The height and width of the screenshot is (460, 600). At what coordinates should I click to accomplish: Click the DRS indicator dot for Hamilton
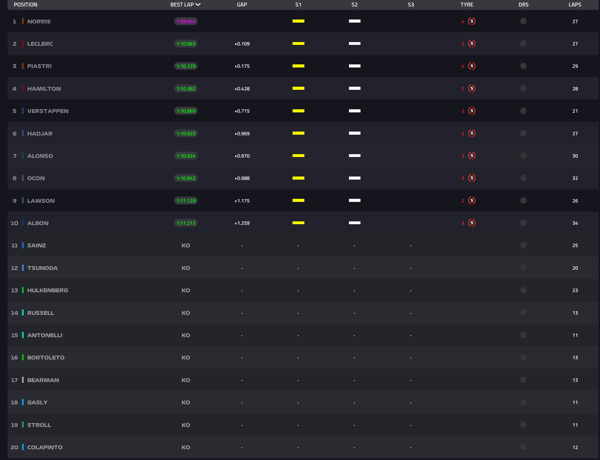tap(523, 88)
